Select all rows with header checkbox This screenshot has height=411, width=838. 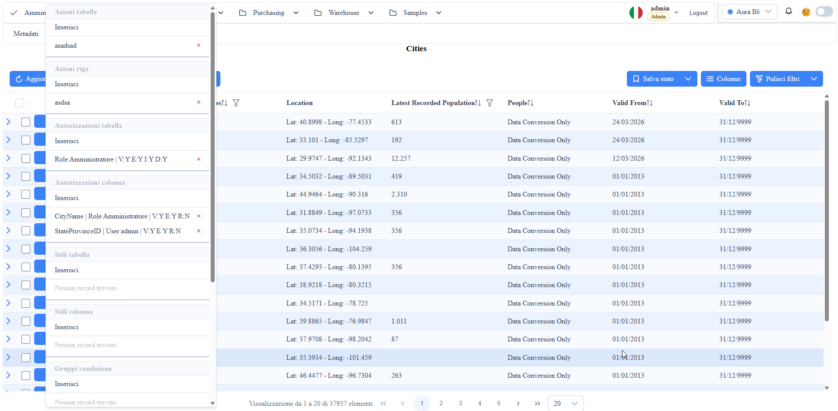click(x=20, y=103)
